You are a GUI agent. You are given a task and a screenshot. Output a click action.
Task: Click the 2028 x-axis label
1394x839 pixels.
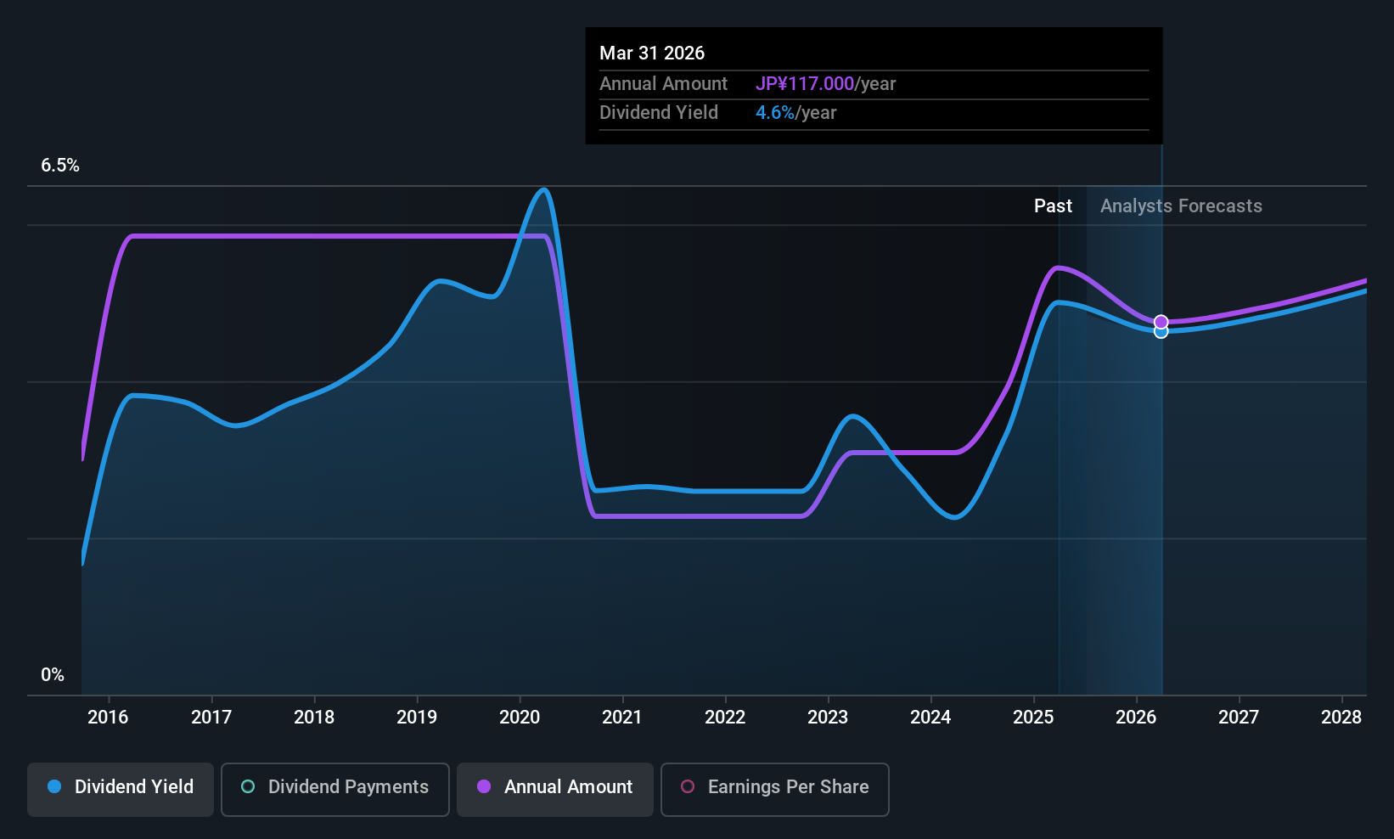click(1341, 718)
